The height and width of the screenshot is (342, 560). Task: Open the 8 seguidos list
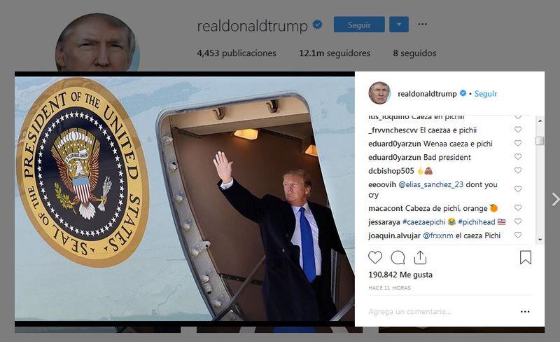414,53
